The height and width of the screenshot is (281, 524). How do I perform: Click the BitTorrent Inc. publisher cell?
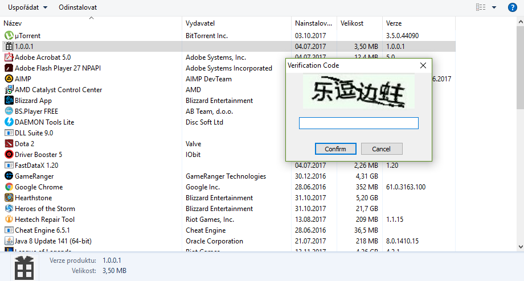(x=207, y=35)
